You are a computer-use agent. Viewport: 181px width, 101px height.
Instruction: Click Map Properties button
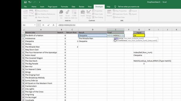[x=120, y=11]
